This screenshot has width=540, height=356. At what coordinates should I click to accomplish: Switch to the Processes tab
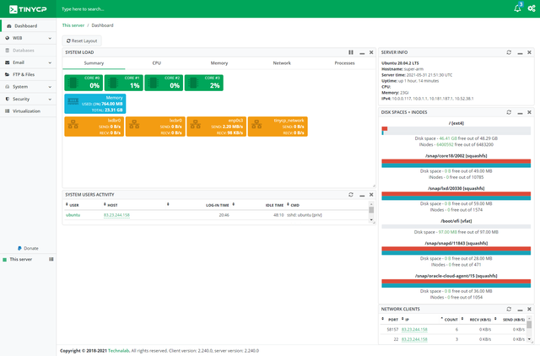[344, 63]
